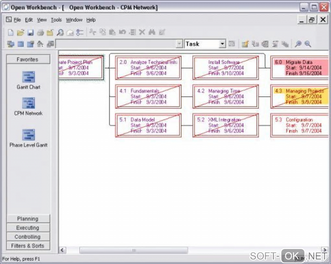Screen dimensions: 331x264
Task: Print the current view via printer icon
Action: 40,32
